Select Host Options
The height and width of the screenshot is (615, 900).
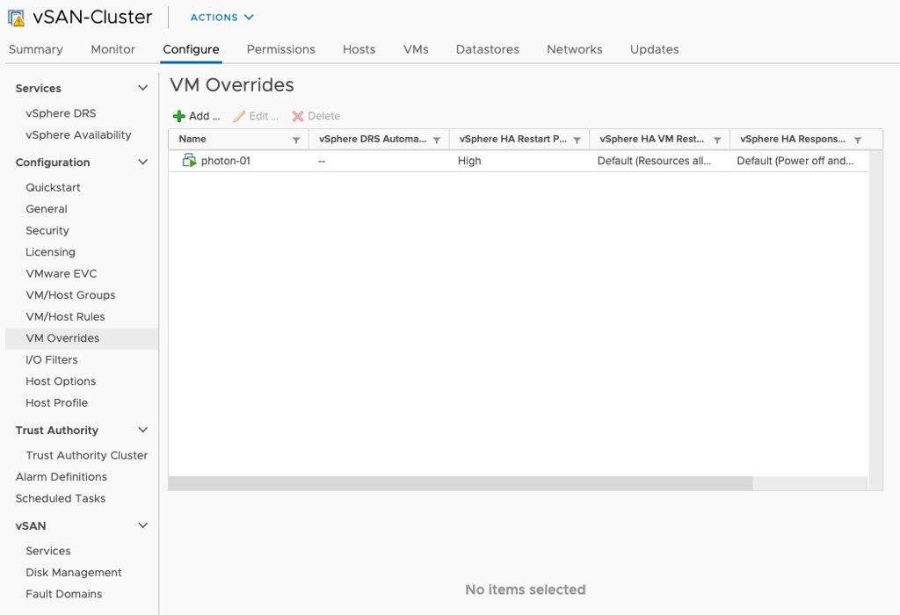tap(61, 381)
